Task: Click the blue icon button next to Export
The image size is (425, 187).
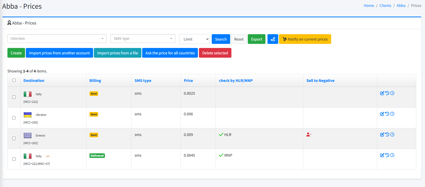Action: pyautogui.click(x=273, y=39)
